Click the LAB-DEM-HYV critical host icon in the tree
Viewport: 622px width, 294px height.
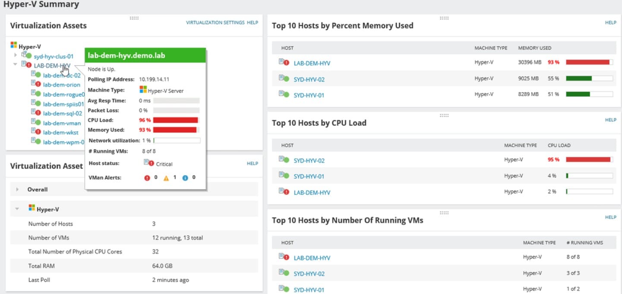26,64
